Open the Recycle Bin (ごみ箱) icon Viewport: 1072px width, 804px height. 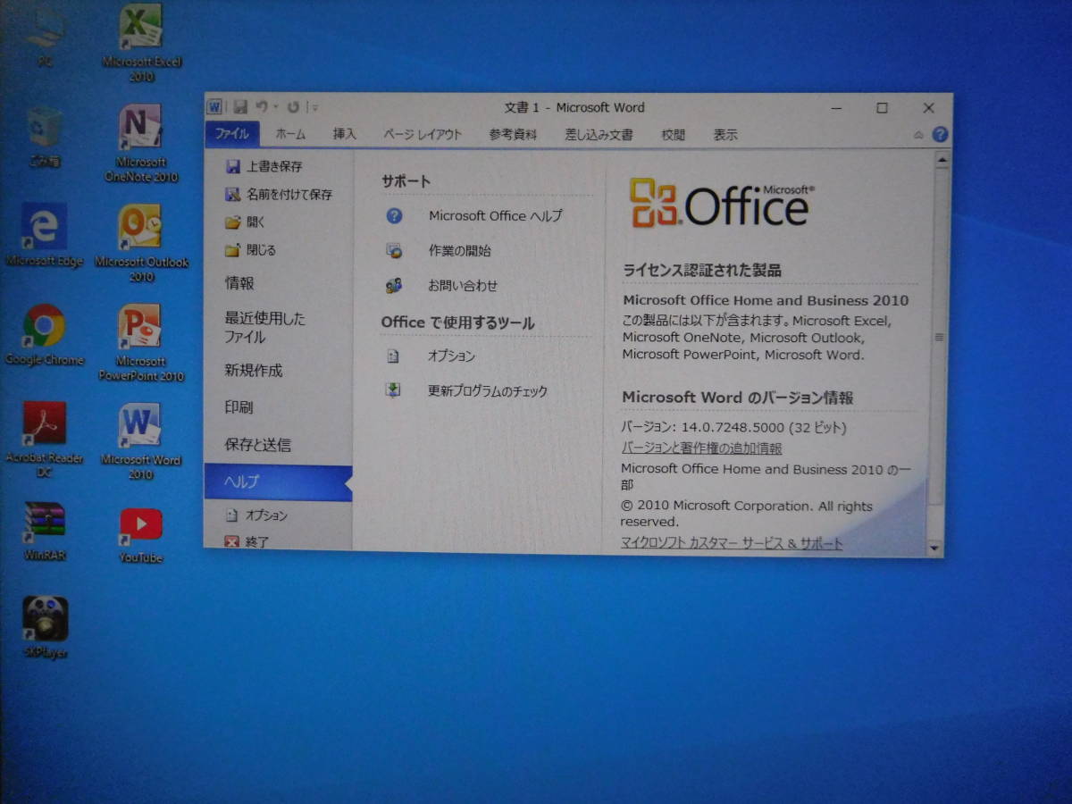coord(44,138)
